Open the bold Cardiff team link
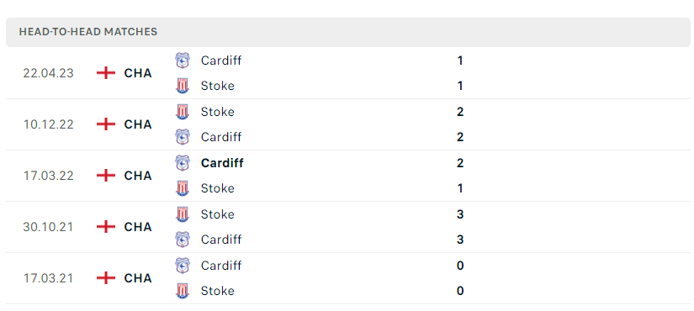 (x=222, y=163)
